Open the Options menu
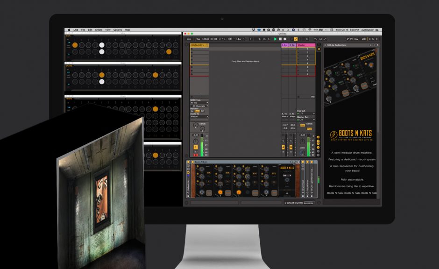 tap(118, 29)
